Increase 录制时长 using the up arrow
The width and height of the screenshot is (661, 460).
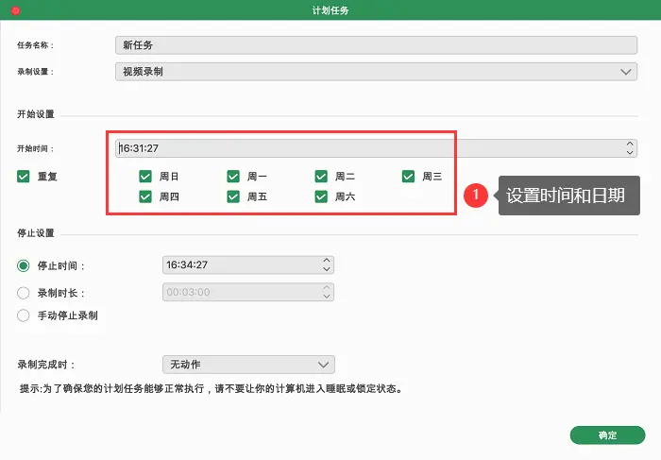[x=327, y=287]
